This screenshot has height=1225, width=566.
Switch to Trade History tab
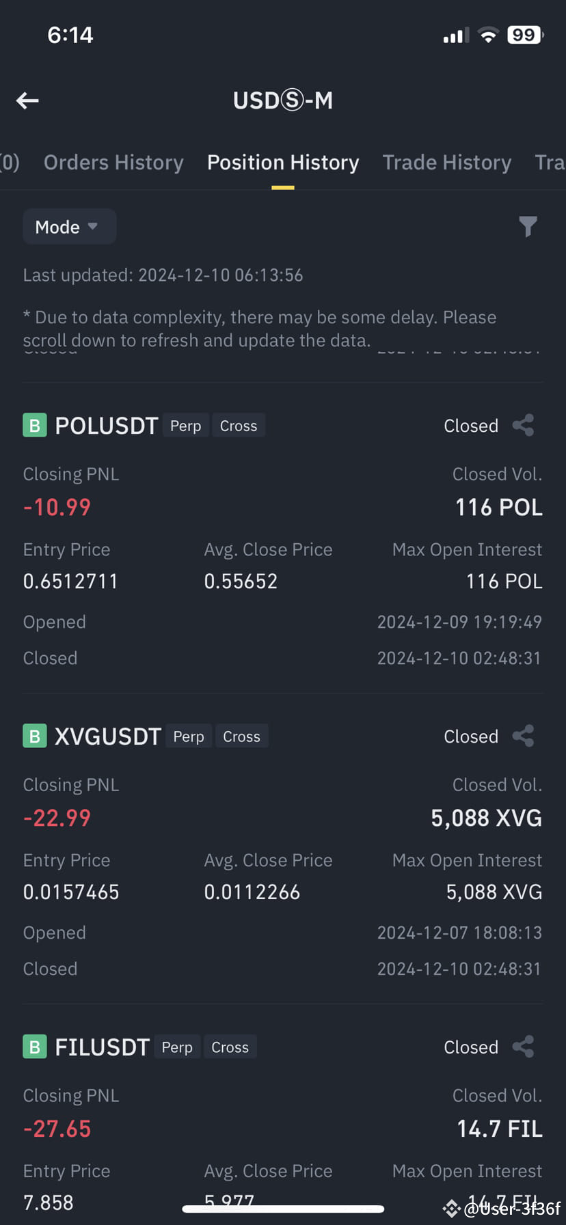[x=447, y=163]
